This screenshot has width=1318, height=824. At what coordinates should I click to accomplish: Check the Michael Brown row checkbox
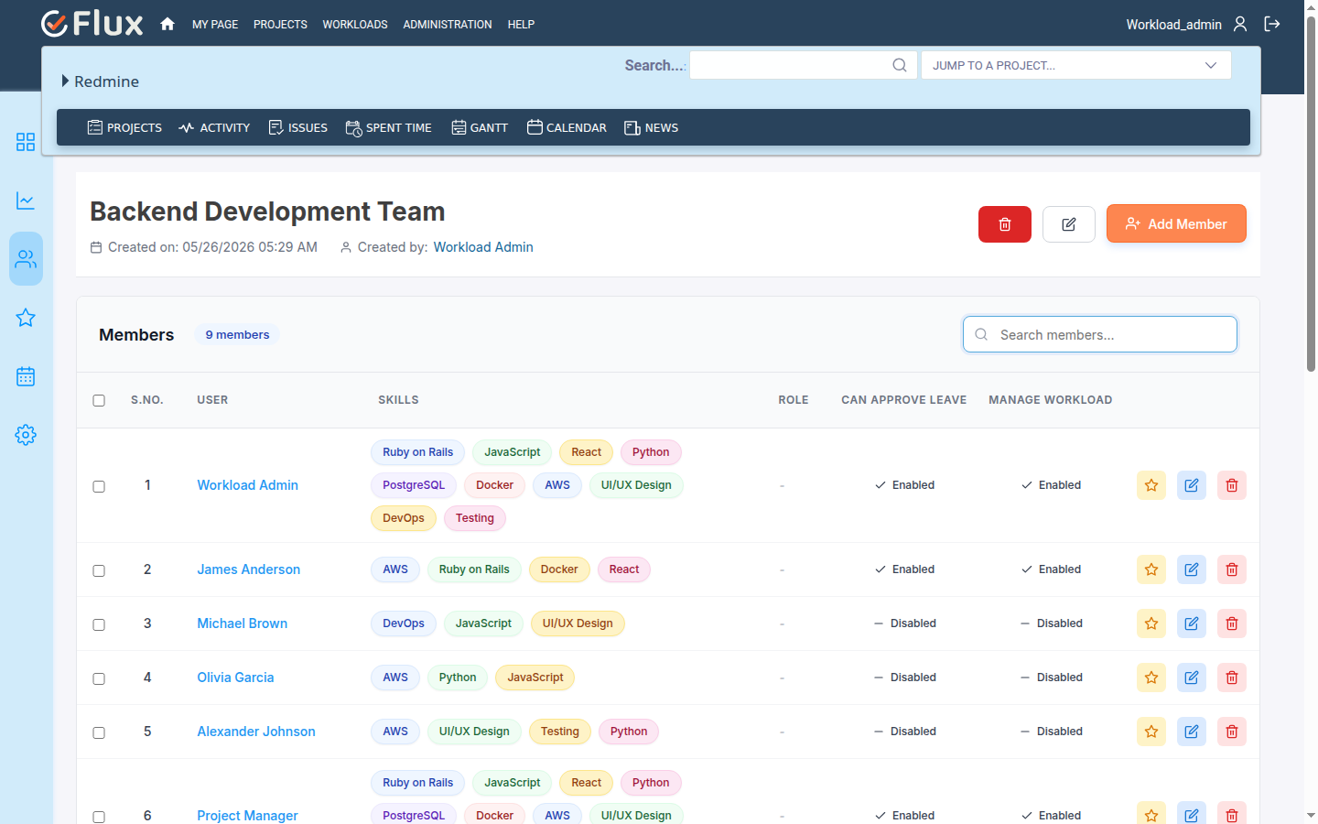point(99,624)
